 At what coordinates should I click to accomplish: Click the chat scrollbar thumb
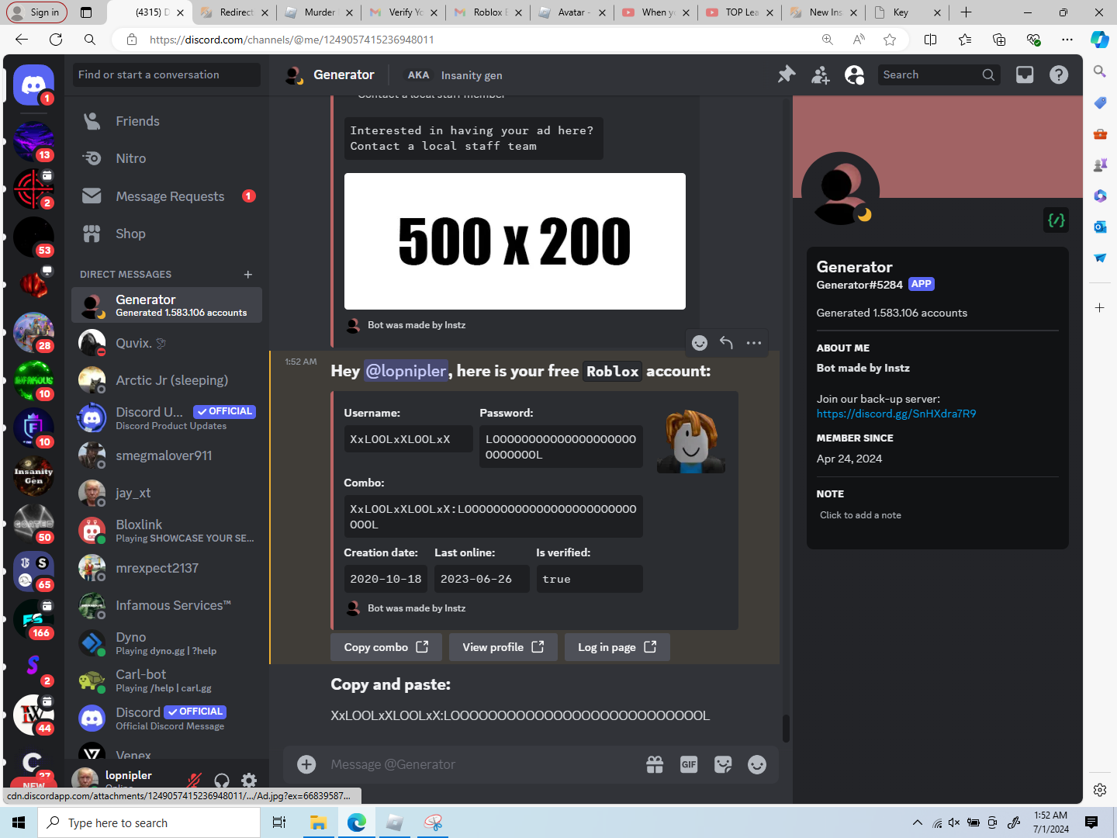point(786,729)
